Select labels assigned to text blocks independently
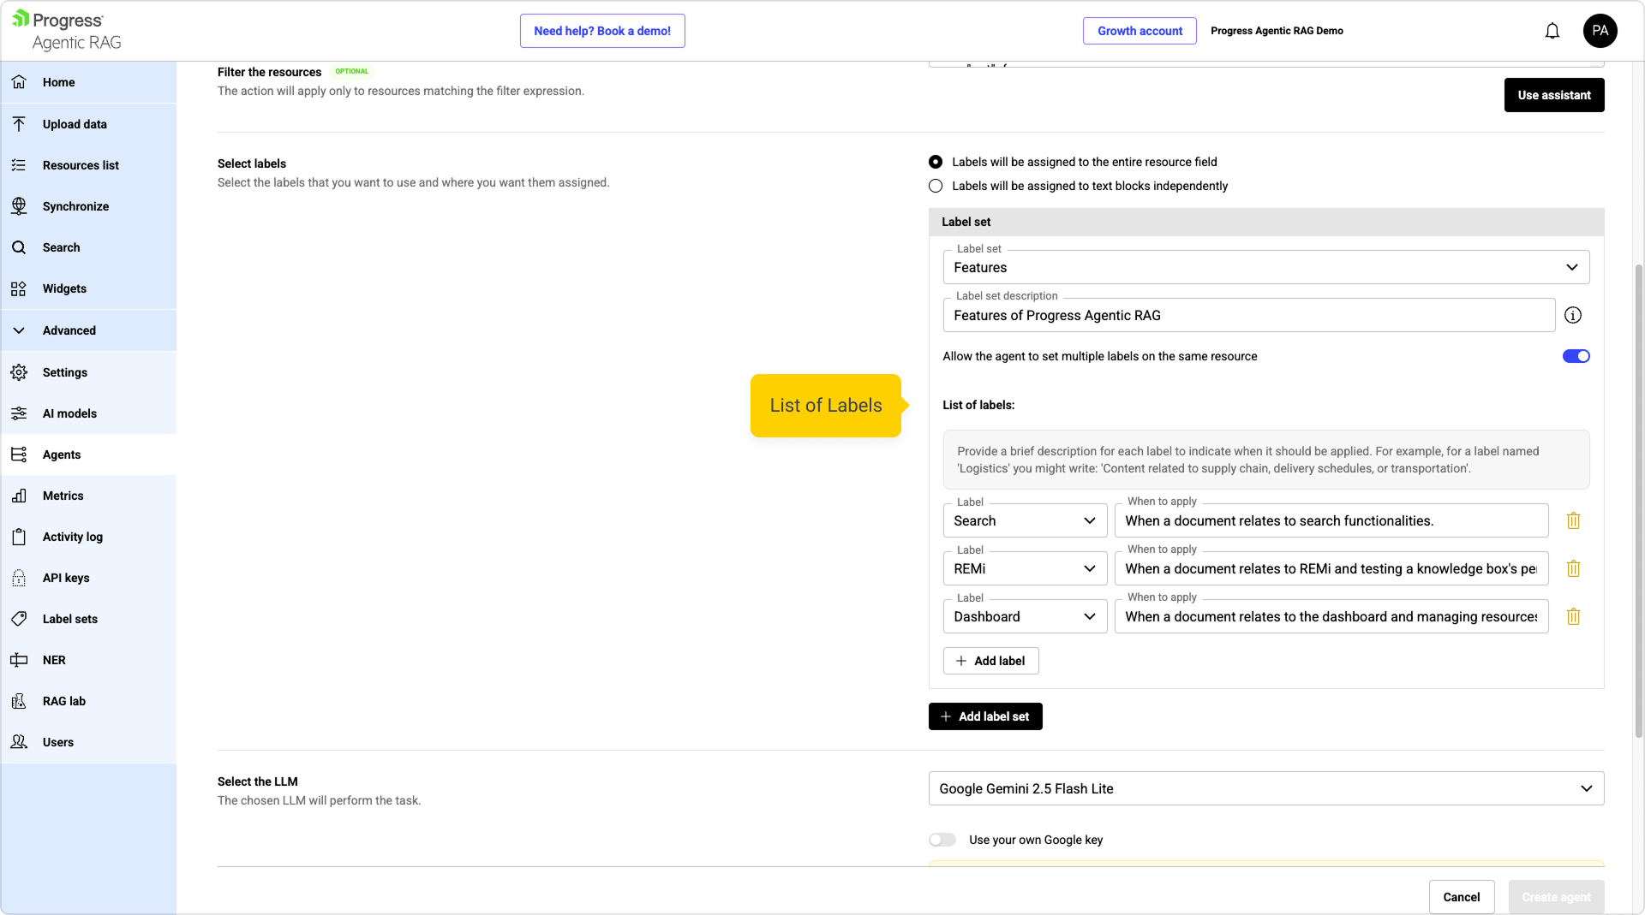The image size is (1645, 915). pos(936,186)
